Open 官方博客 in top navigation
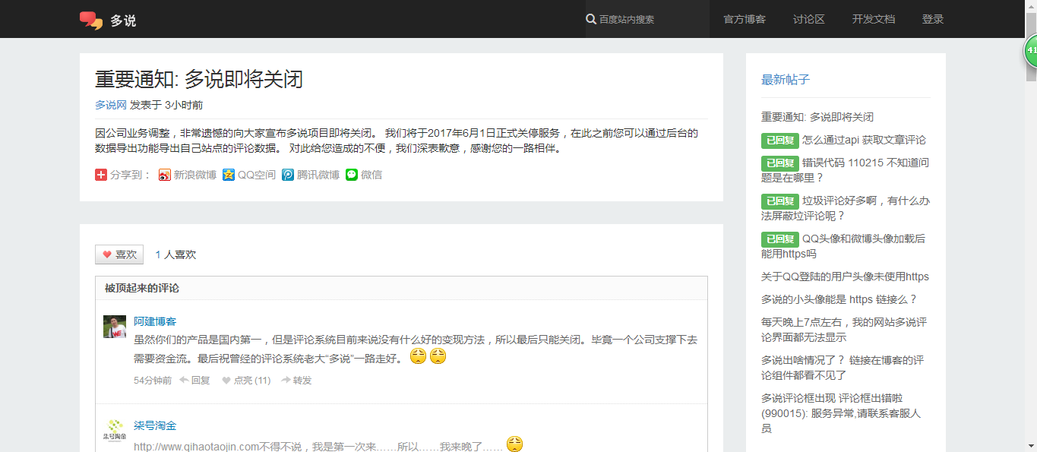Image resolution: width=1037 pixels, height=452 pixels. [745, 19]
